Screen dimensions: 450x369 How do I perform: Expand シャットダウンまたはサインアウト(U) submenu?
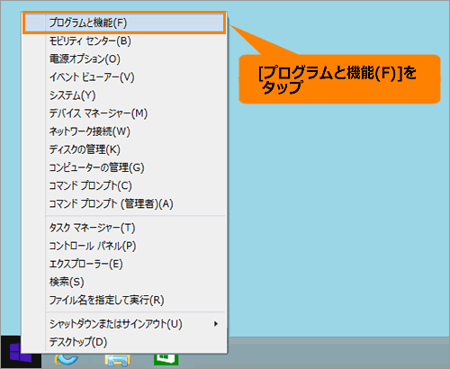tap(124, 324)
